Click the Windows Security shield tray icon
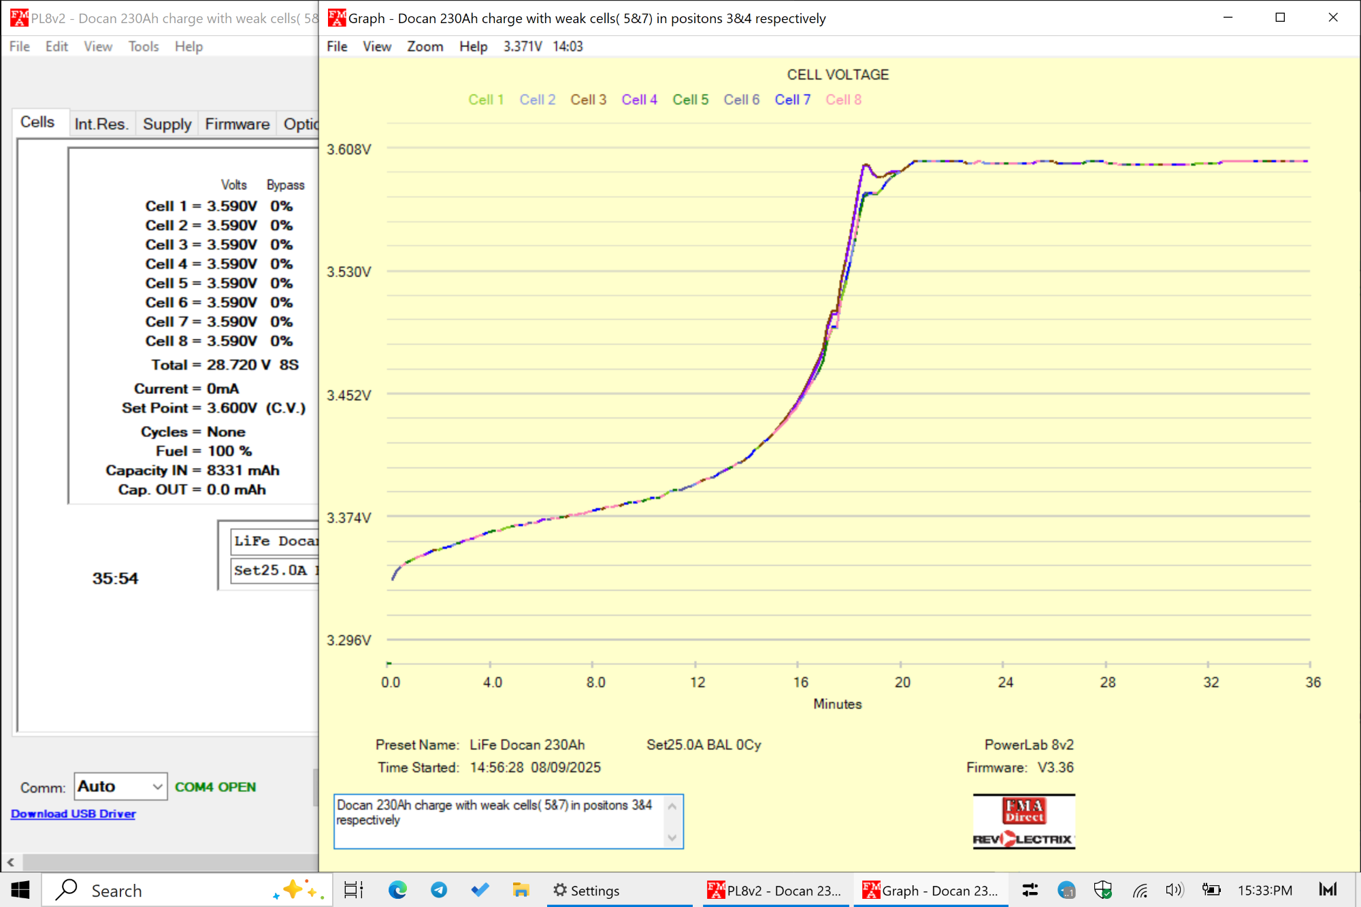Image resolution: width=1361 pixels, height=907 pixels. (1102, 890)
